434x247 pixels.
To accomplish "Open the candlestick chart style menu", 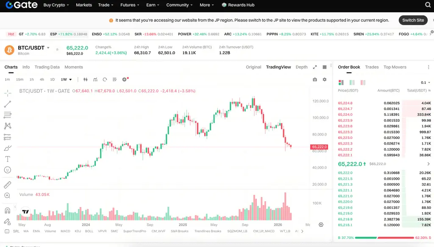I will [86, 79].
